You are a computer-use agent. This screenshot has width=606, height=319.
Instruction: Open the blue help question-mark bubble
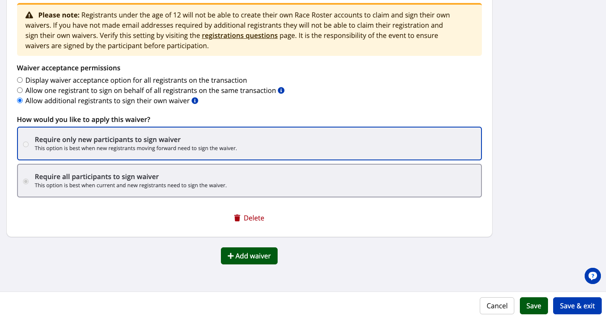coord(592,276)
